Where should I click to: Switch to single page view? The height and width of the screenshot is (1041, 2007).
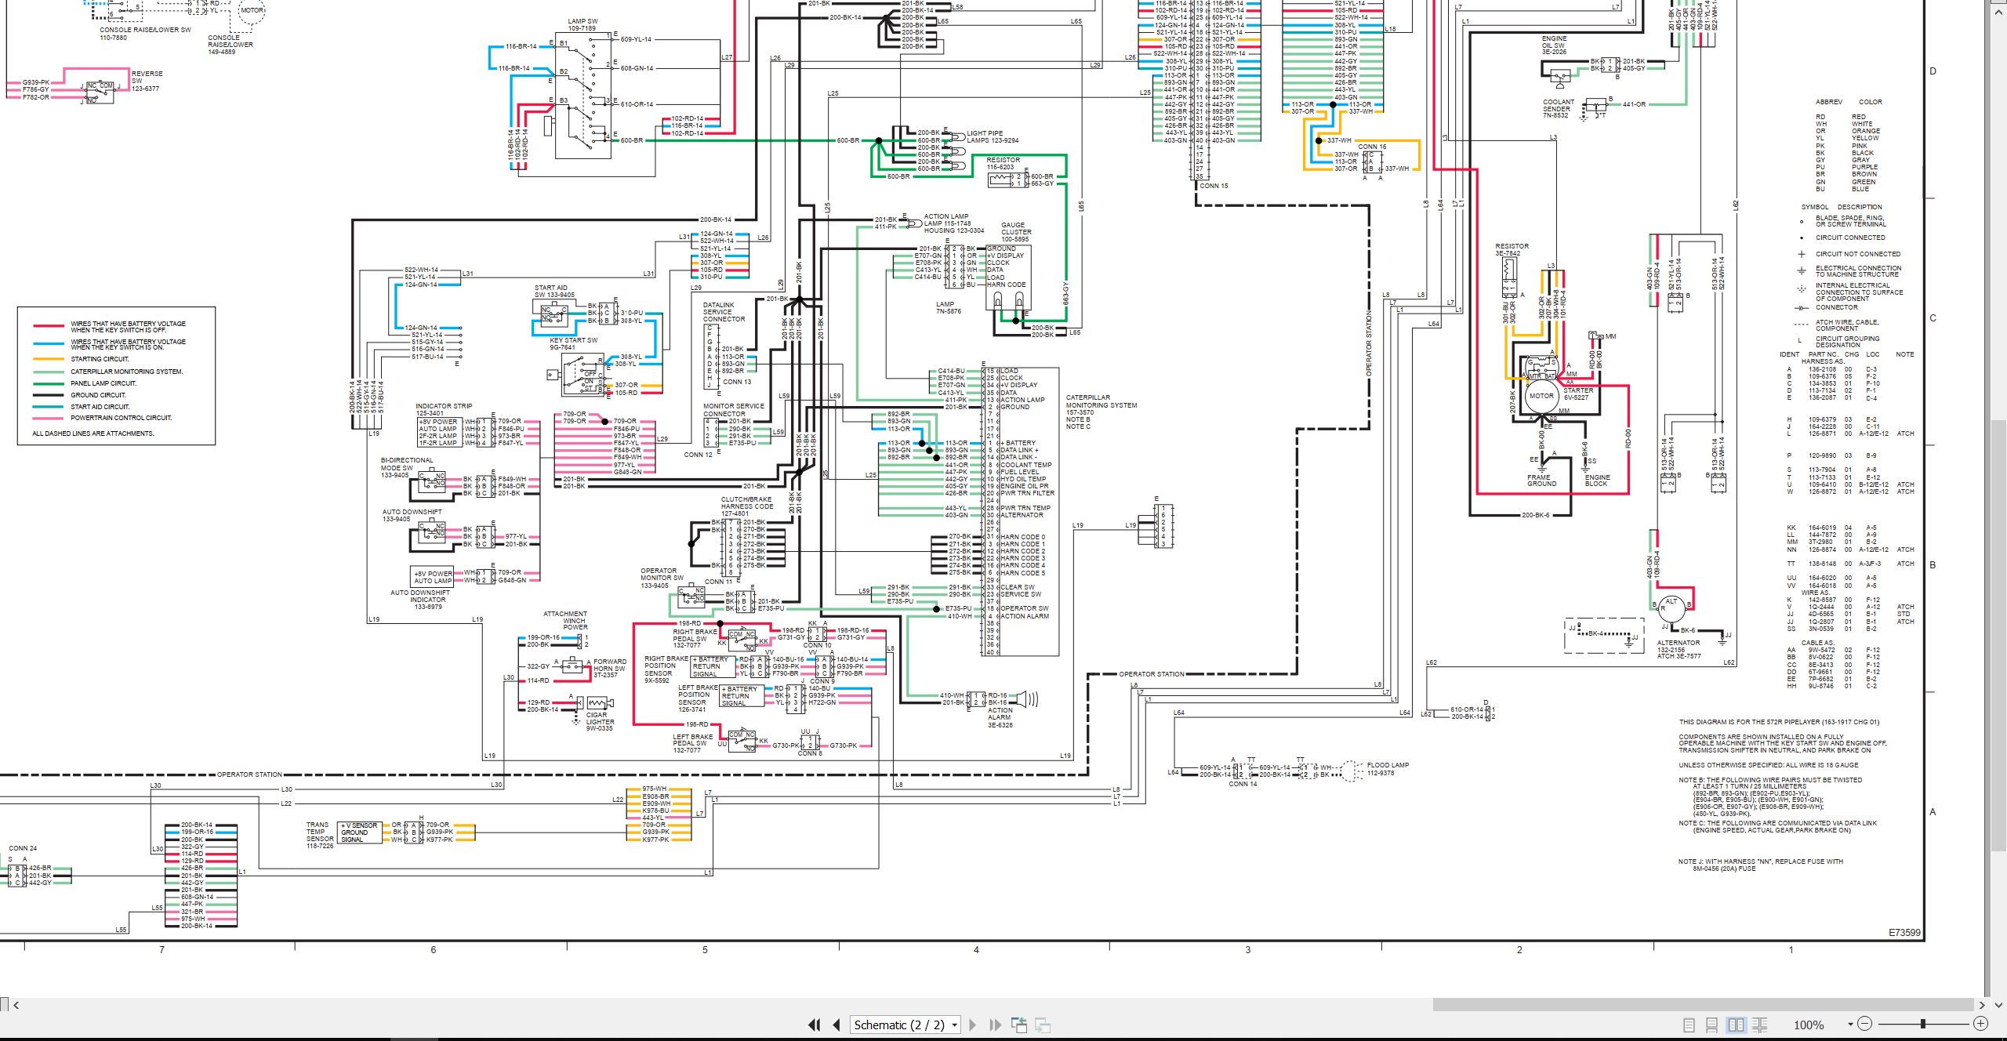click(1689, 1025)
